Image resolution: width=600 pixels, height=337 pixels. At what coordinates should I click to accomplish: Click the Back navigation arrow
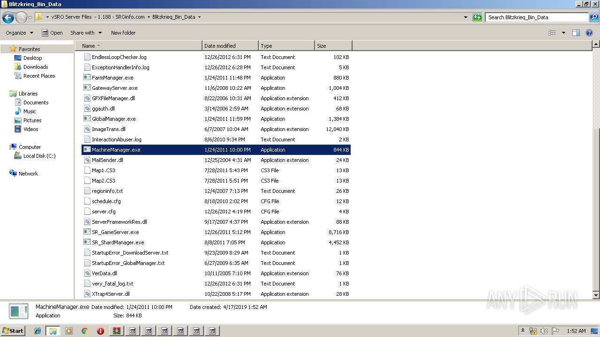coord(8,18)
